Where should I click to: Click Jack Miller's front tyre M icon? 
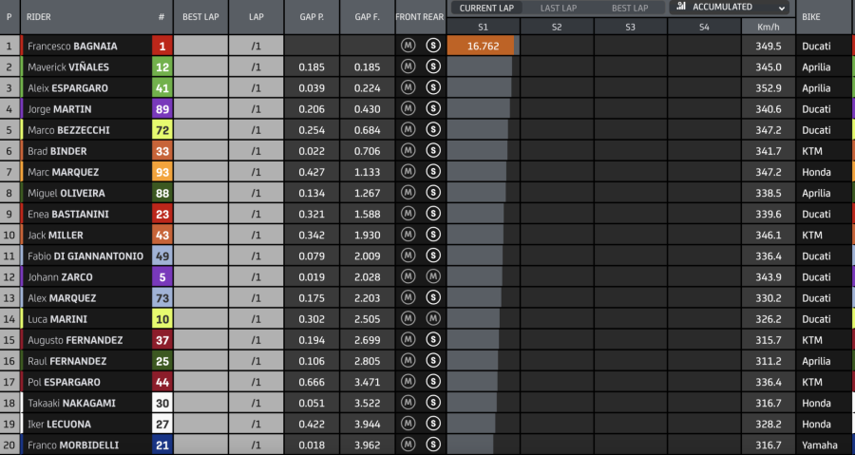[x=408, y=235]
